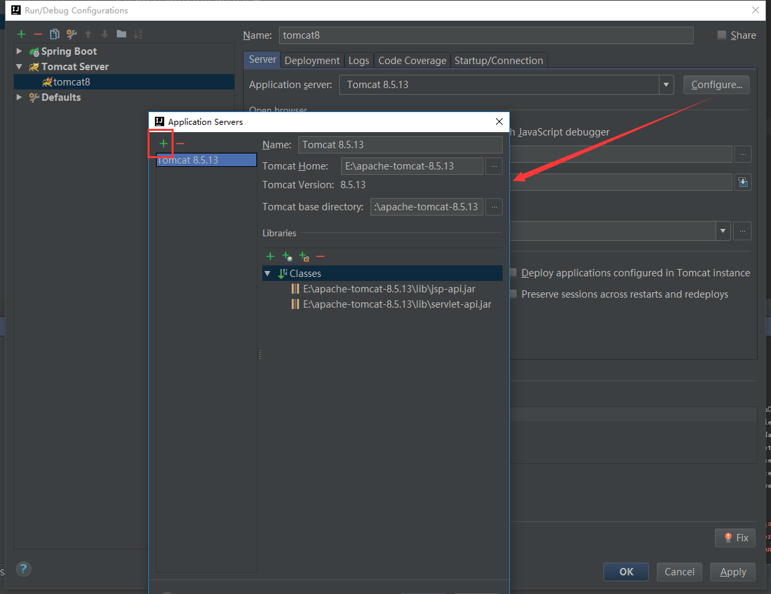Open edit defaults wrench icon
Image resolution: width=771 pixels, height=594 pixels.
tap(72, 34)
